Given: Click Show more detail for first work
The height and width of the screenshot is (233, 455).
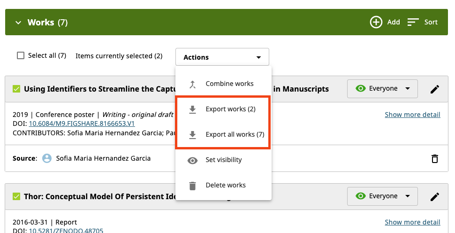Looking at the screenshot, I should click(412, 115).
